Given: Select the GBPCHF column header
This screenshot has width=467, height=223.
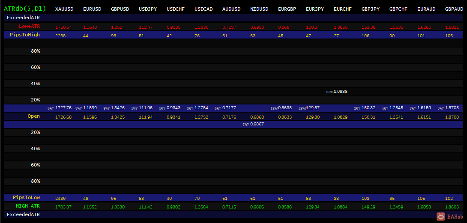Looking at the screenshot, I should [398, 9].
